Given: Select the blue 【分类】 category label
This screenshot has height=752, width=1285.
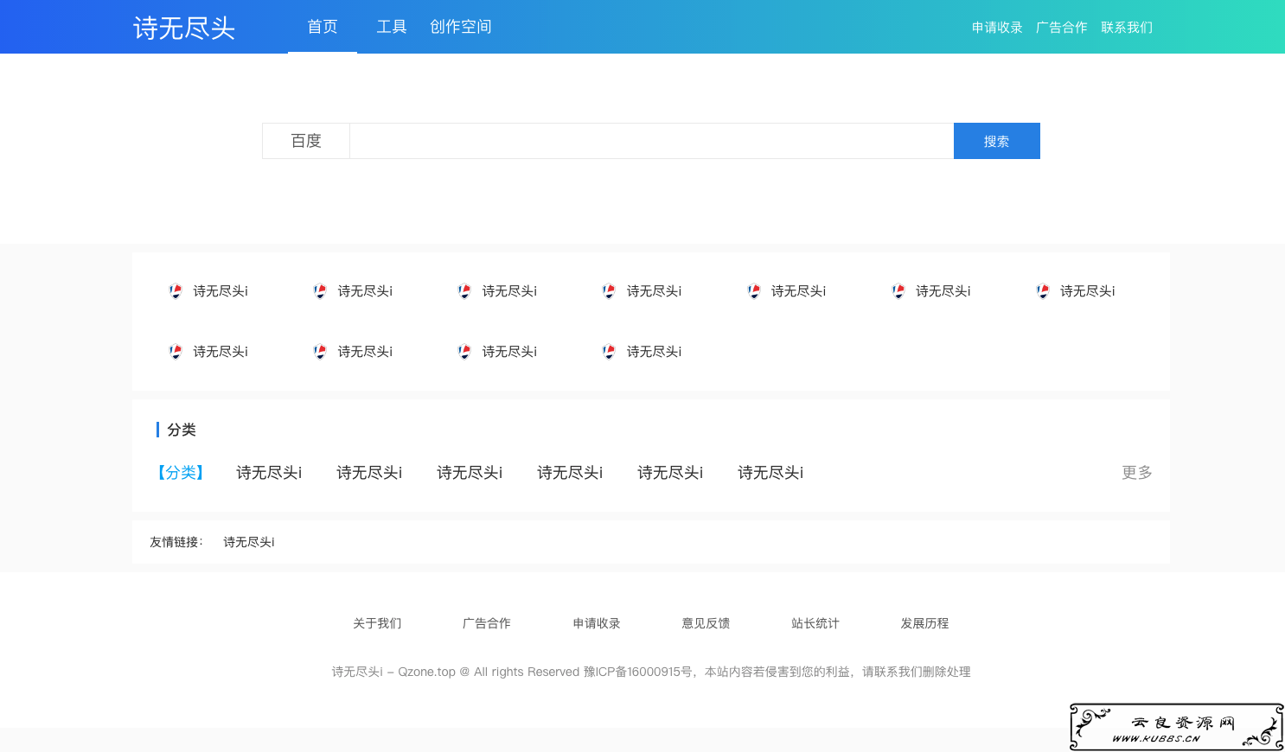Looking at the screenshot, I should [180, 473].
